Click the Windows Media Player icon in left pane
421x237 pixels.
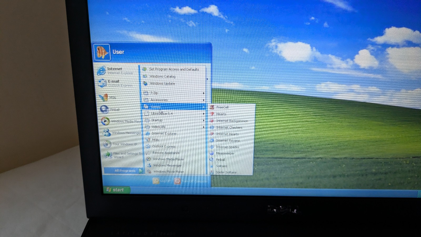[105, 121]
